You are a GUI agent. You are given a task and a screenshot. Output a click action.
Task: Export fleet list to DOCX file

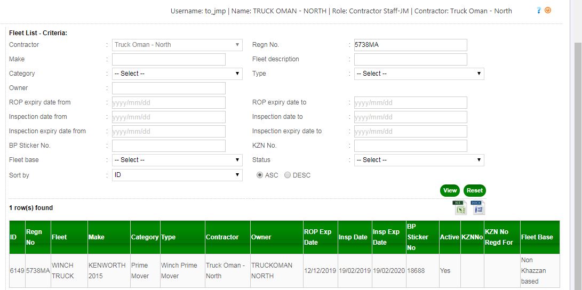(x=478, y=208)
